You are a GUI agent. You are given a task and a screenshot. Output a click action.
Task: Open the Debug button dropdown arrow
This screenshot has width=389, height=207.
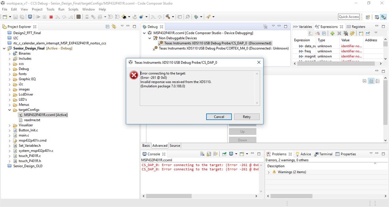click(201, 17)
